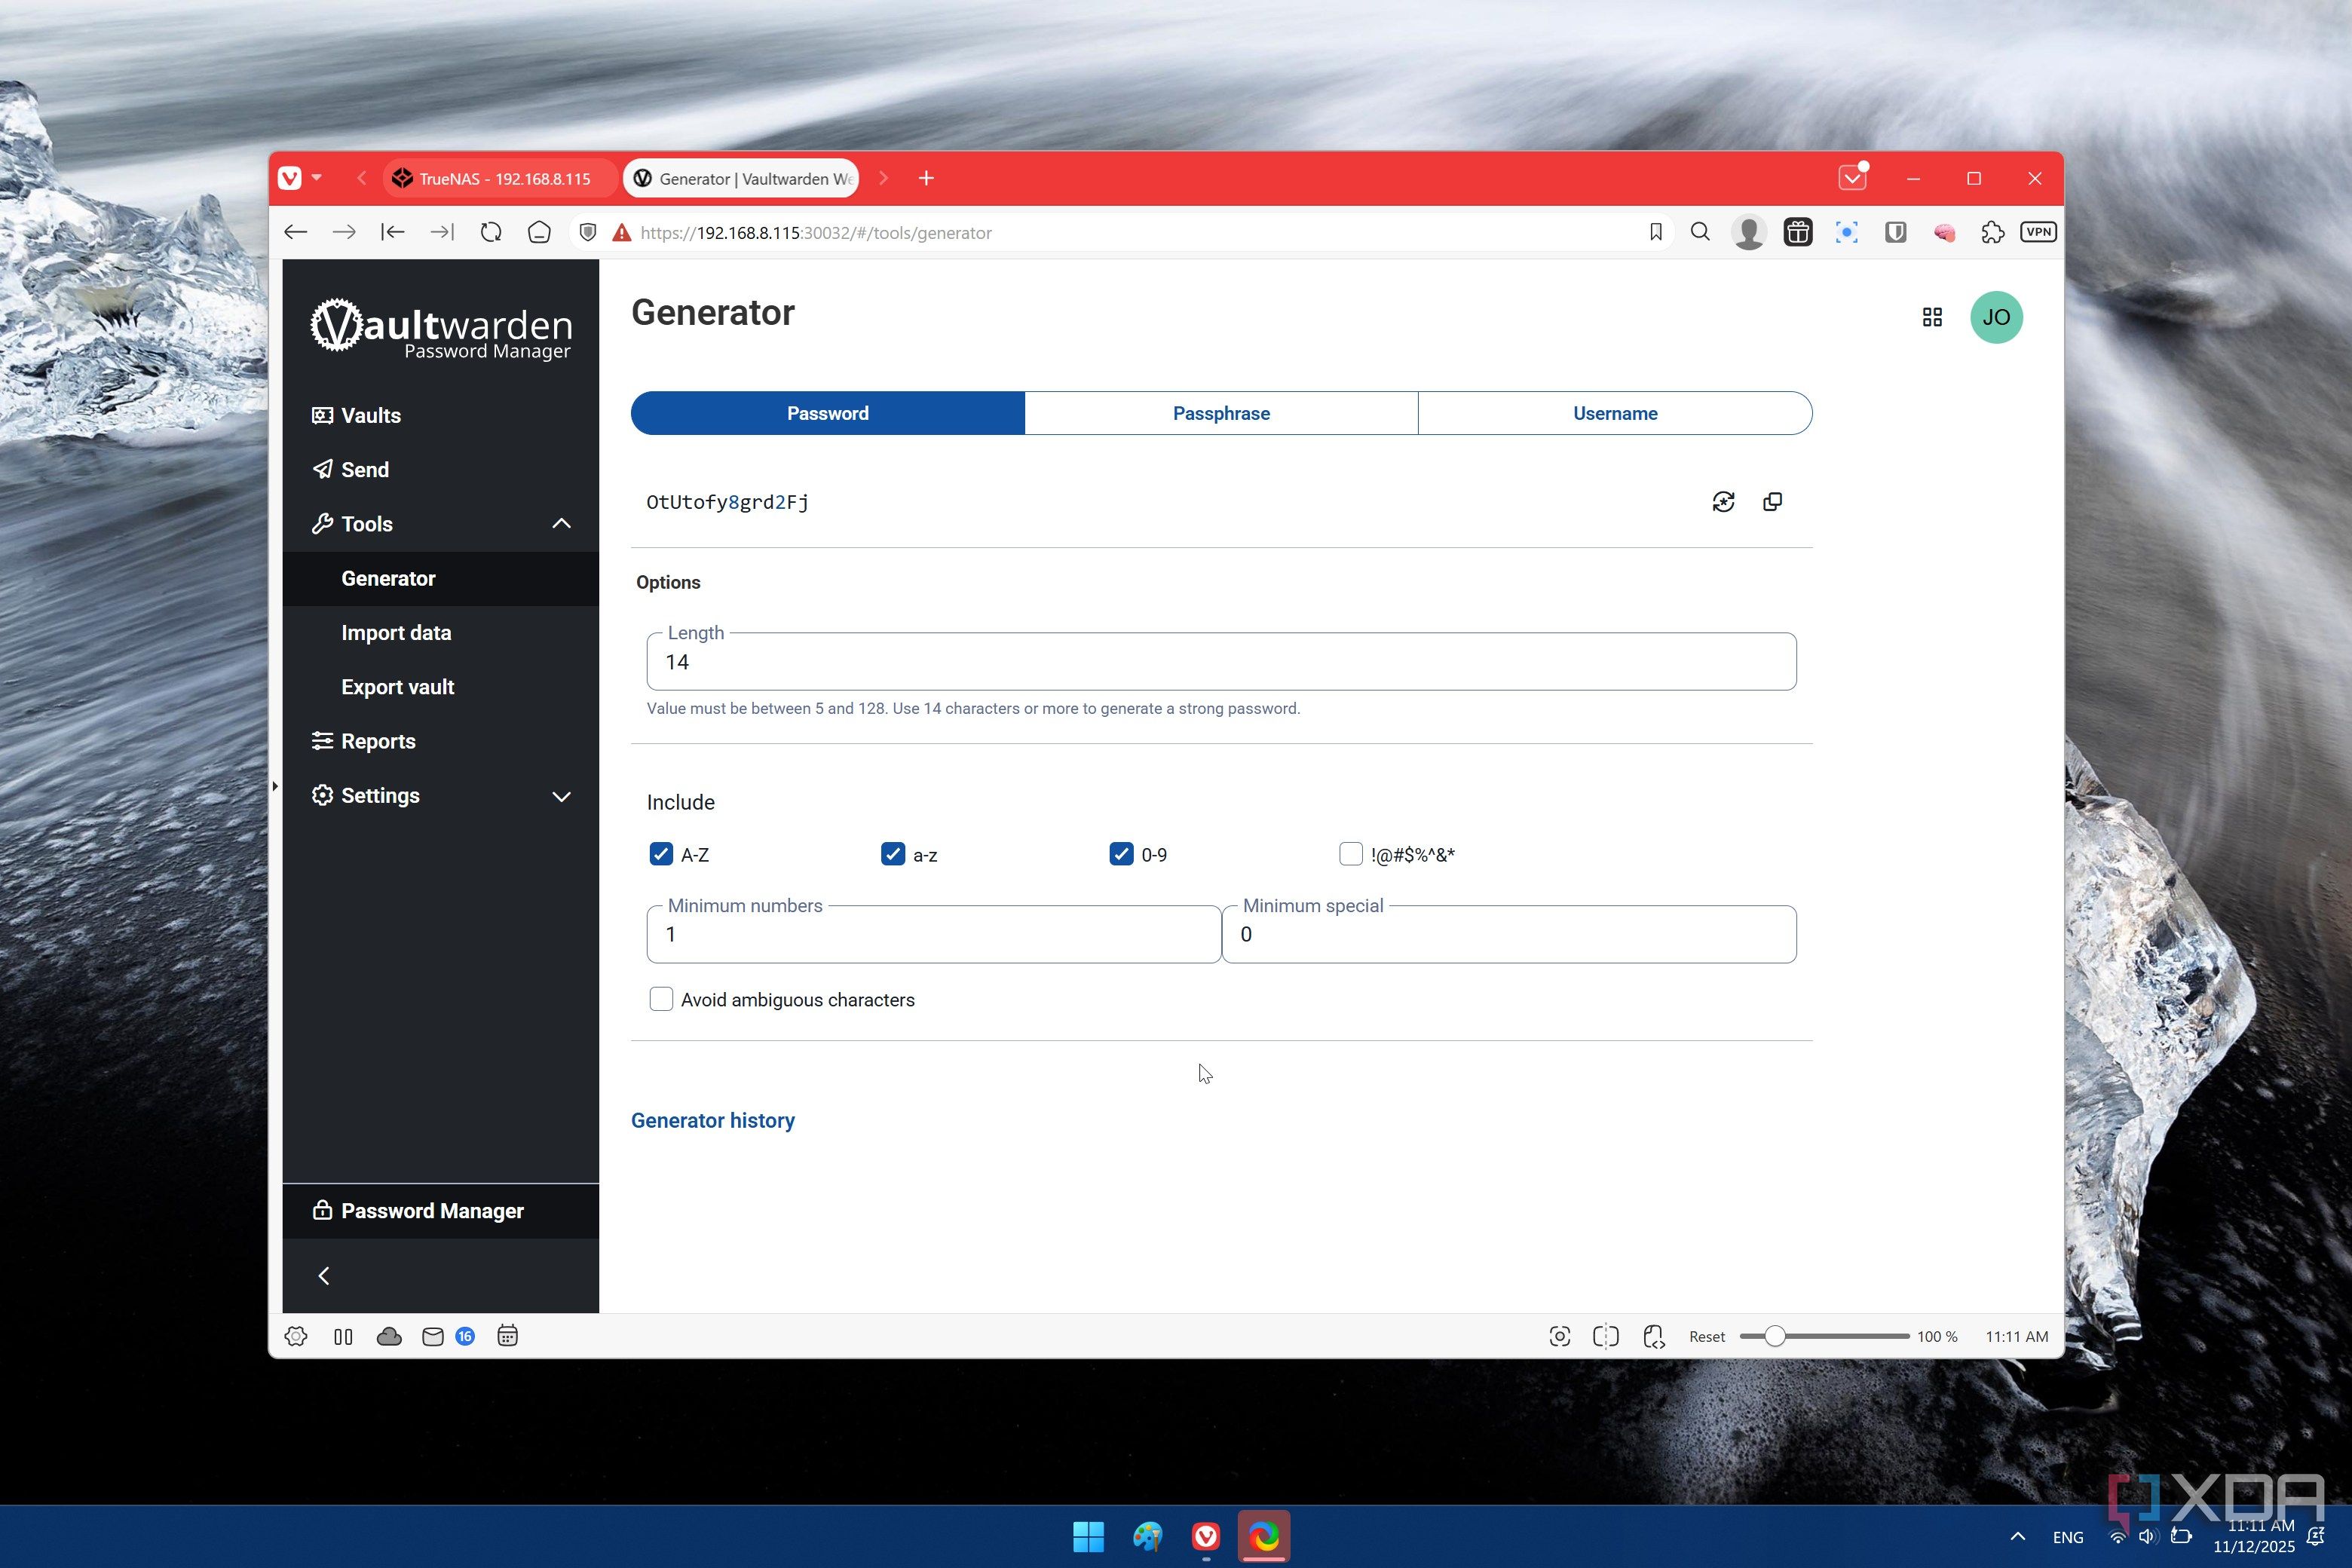Regenerate the password with the refresh icon

point(1723,502)
